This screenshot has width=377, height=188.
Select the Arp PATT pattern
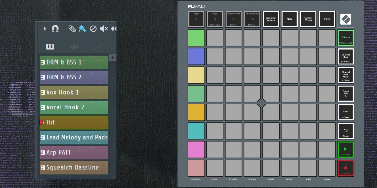coord(74,153)
